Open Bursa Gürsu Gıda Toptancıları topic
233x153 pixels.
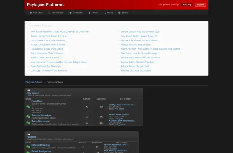point(136,70)
